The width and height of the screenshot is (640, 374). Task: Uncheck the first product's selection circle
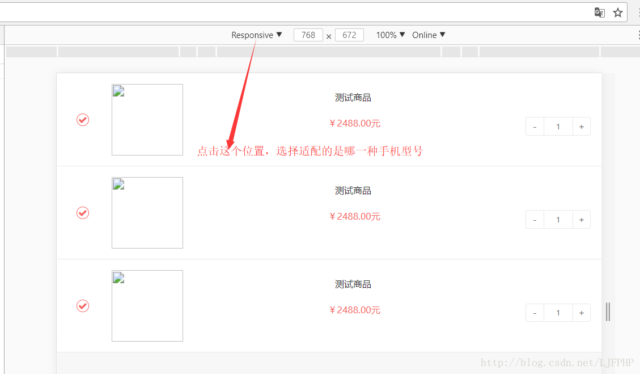click(83, 120)
